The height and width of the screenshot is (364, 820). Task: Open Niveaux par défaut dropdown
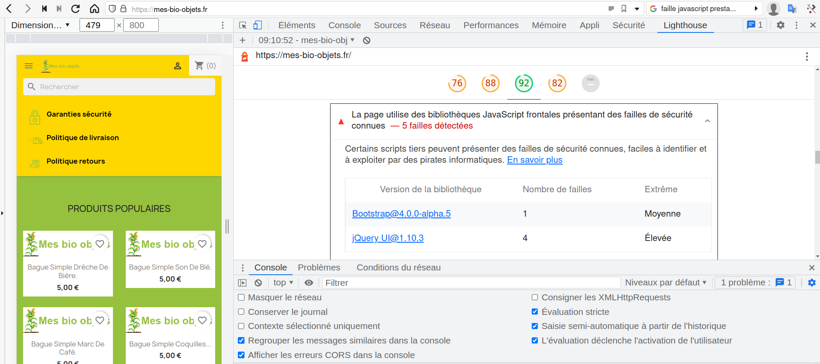click(x=666, y=282)
